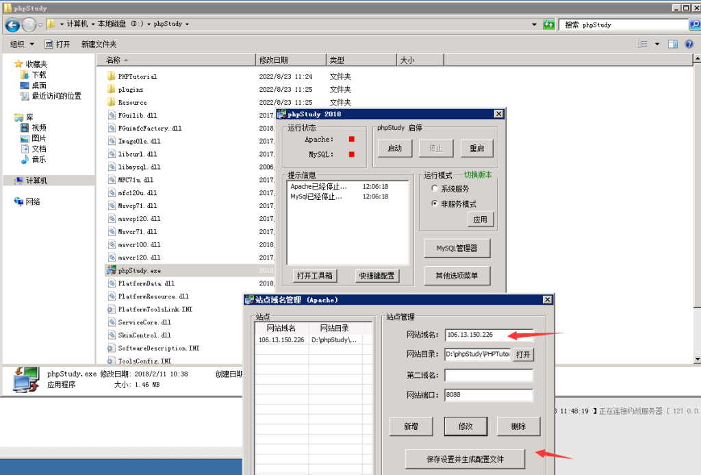
Task: Open the 组织 dropdown menu
Action: click(23, 44)
